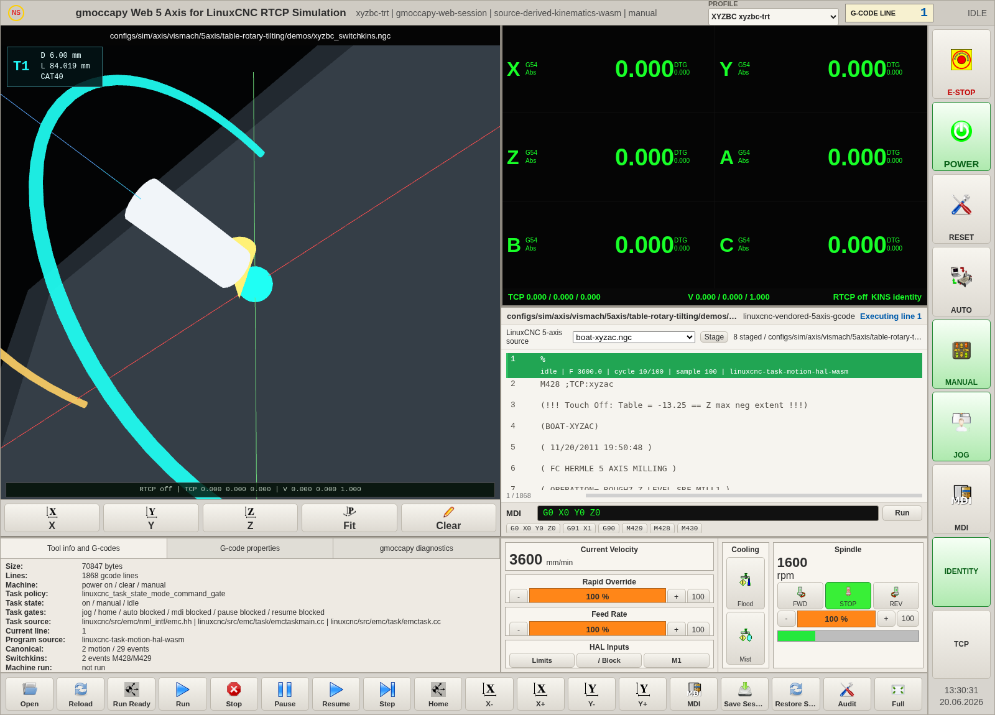
Task: Jog Y axis negative with Y-
Action: click(591, 694)
